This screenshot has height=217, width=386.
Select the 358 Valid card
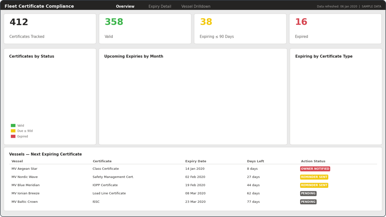[x=145, y=29]
